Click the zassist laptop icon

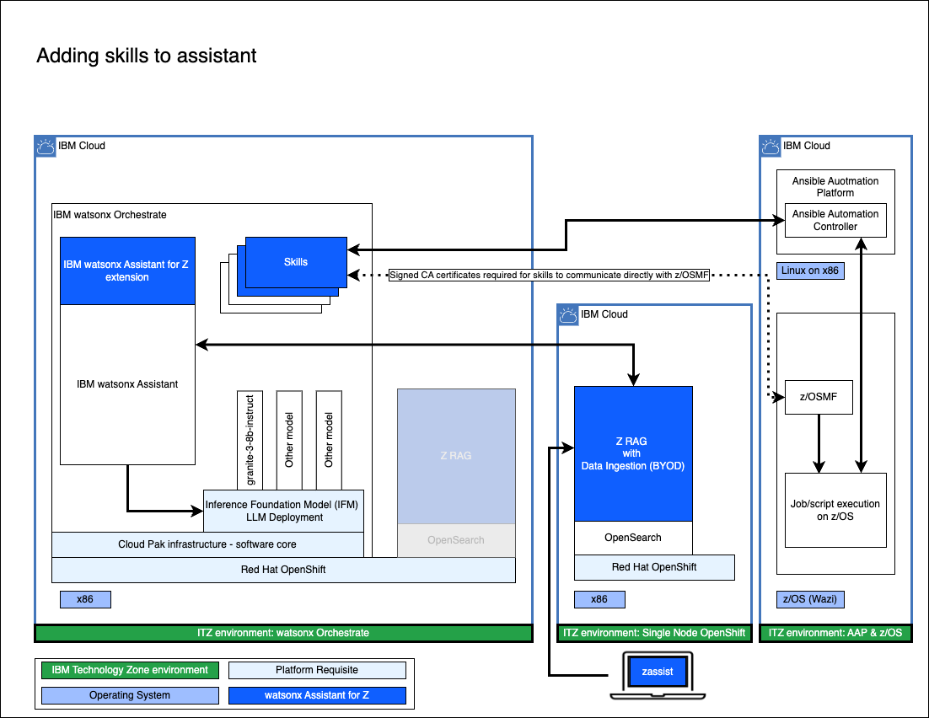point(658,674)
